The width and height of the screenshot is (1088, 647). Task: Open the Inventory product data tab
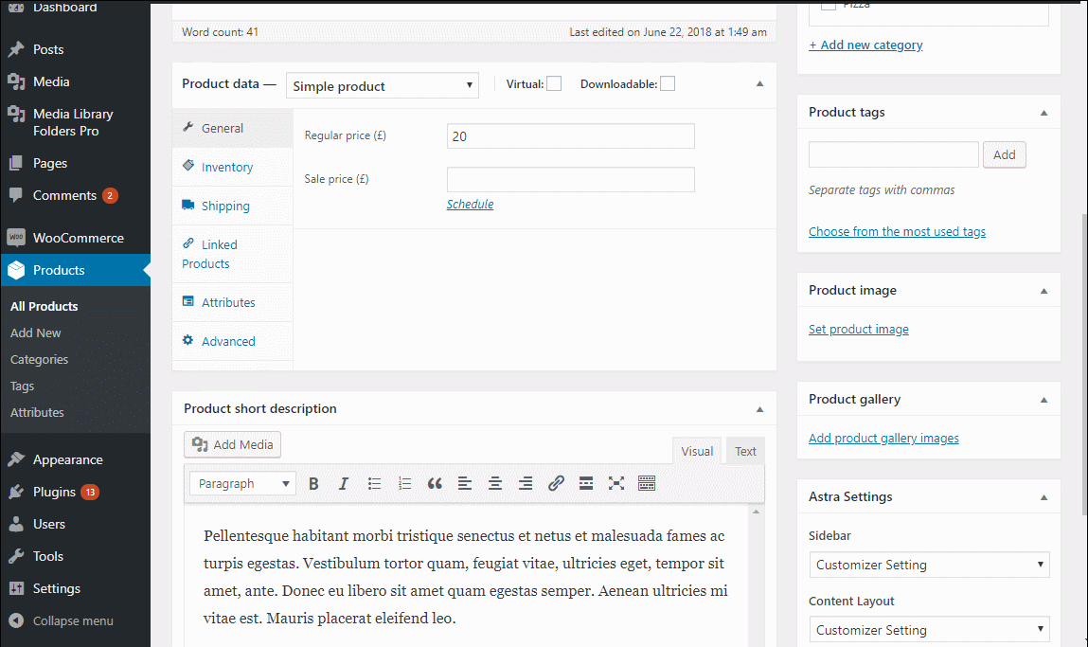click(232, 168)
